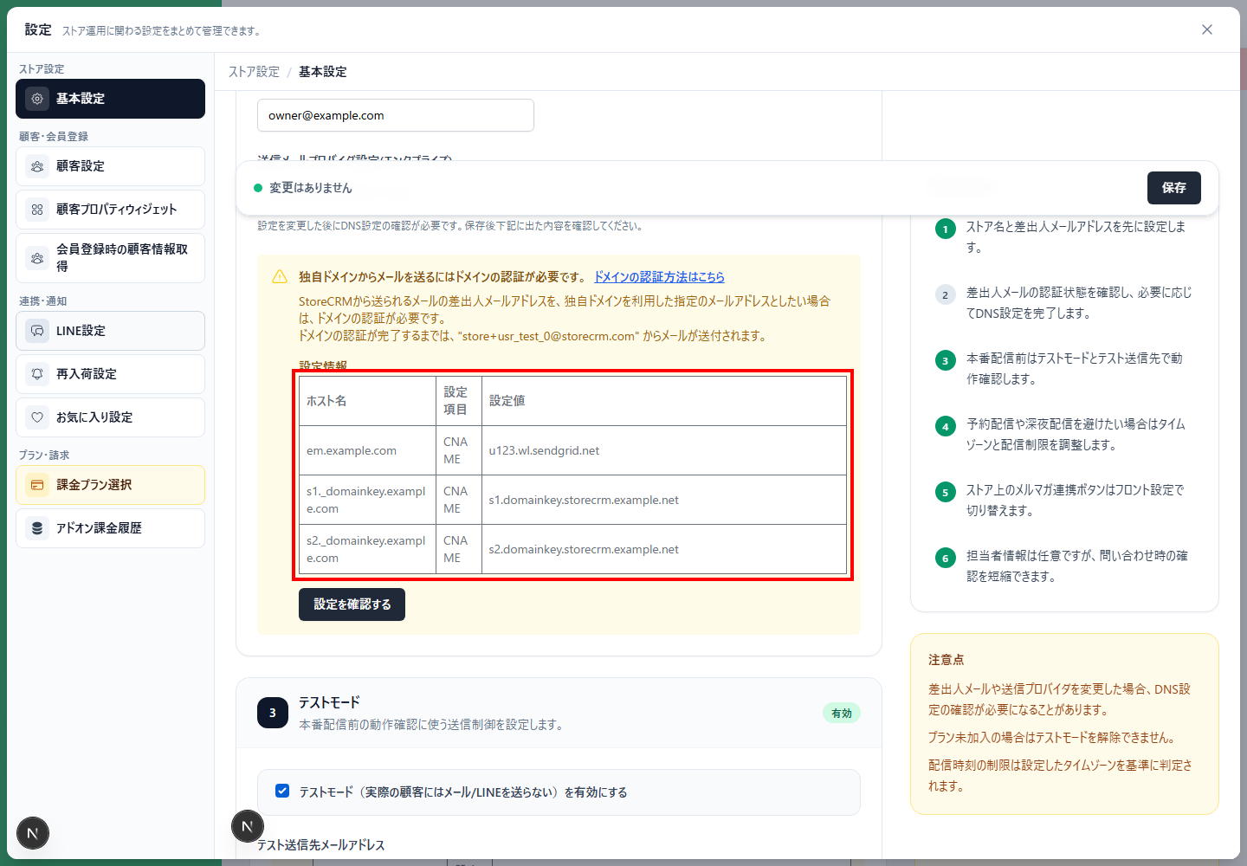Open 顧客プロパティウィジェット settings

click(x=110, y=210)
